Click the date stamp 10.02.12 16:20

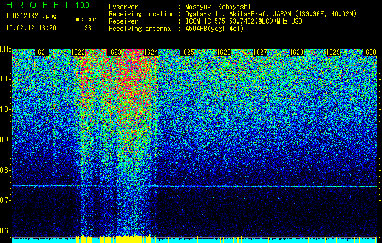coord(31,28)
